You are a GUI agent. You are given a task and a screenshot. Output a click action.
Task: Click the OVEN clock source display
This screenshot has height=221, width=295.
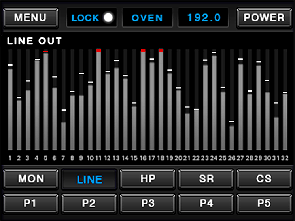pos(147,18)
